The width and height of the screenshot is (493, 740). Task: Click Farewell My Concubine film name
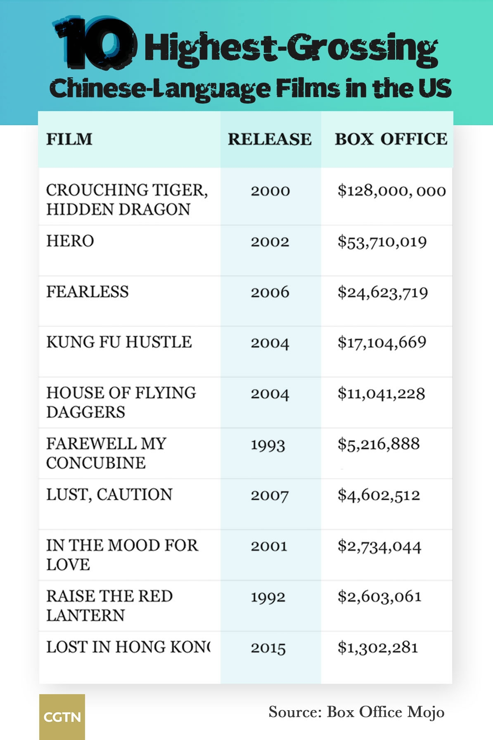(x=106, y=453)
